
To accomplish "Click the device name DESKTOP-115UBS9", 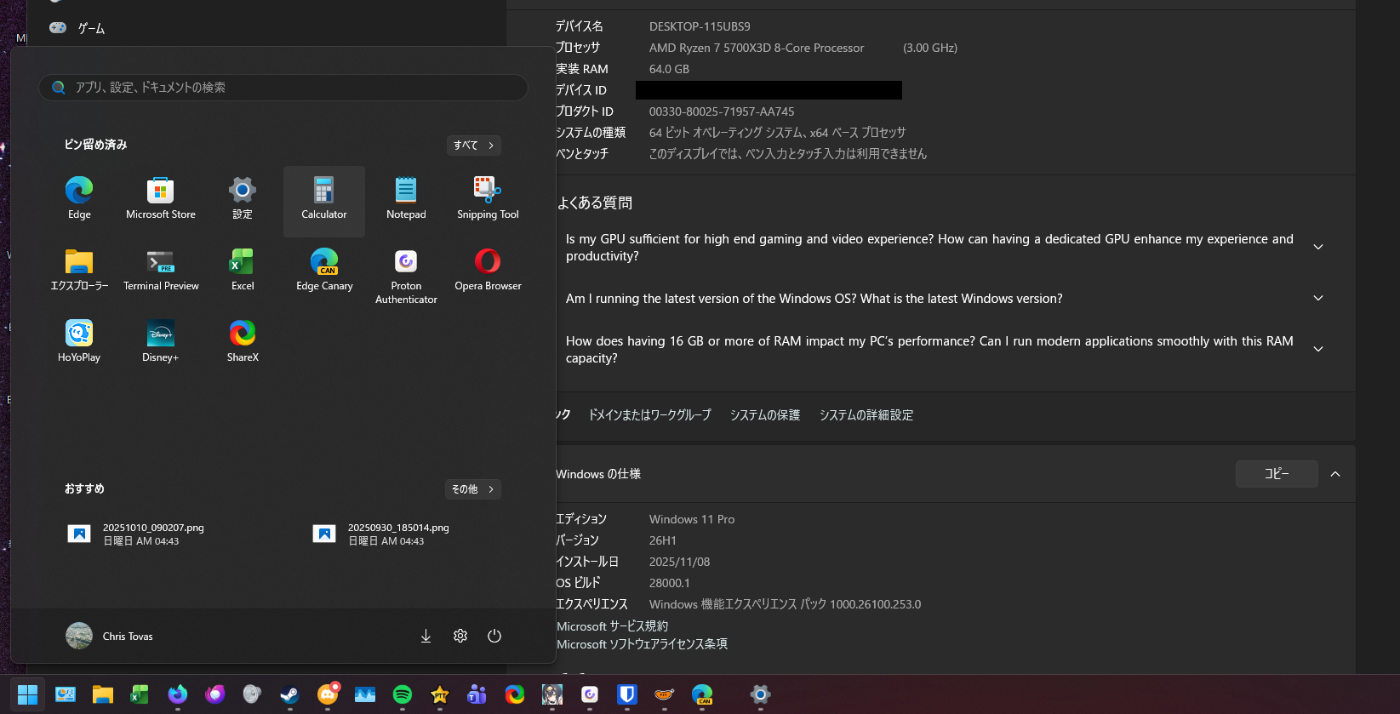I will click(700, 26).
